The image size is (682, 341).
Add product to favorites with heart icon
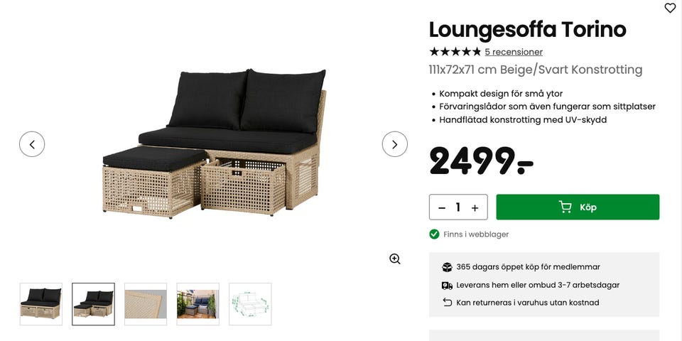pyautogui.click(x=670, y=8)
